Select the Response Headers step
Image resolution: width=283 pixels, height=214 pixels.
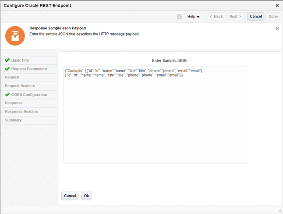click(21, 112)
